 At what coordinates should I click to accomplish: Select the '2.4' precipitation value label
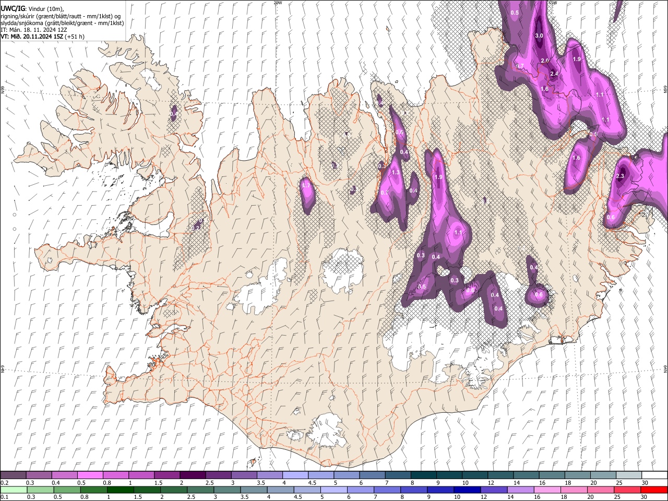(554, 74)
